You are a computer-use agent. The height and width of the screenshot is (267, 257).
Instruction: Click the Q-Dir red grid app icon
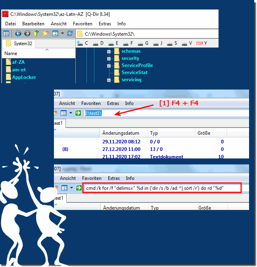coord(5,14)
